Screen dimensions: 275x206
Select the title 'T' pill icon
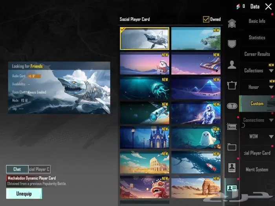coord(232,106)
